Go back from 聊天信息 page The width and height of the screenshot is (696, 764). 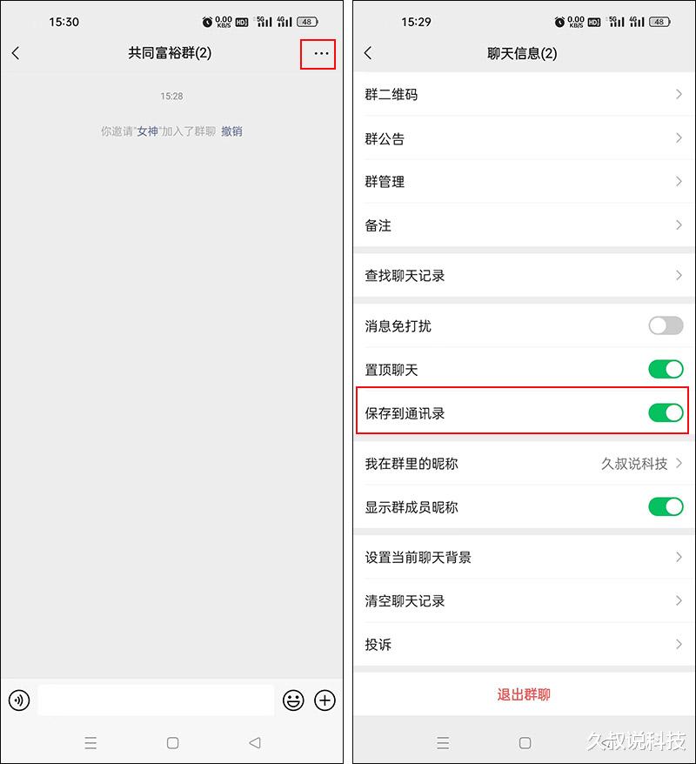tap(368, 53)
